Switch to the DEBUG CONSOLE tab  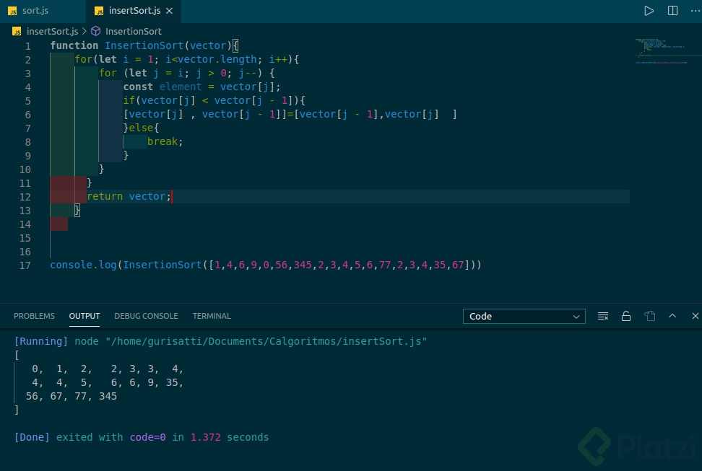pos(146,316)
